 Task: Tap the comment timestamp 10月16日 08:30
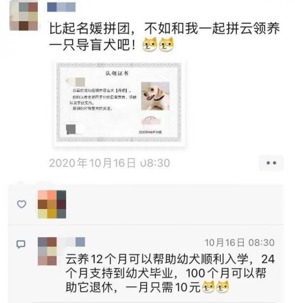239,243
